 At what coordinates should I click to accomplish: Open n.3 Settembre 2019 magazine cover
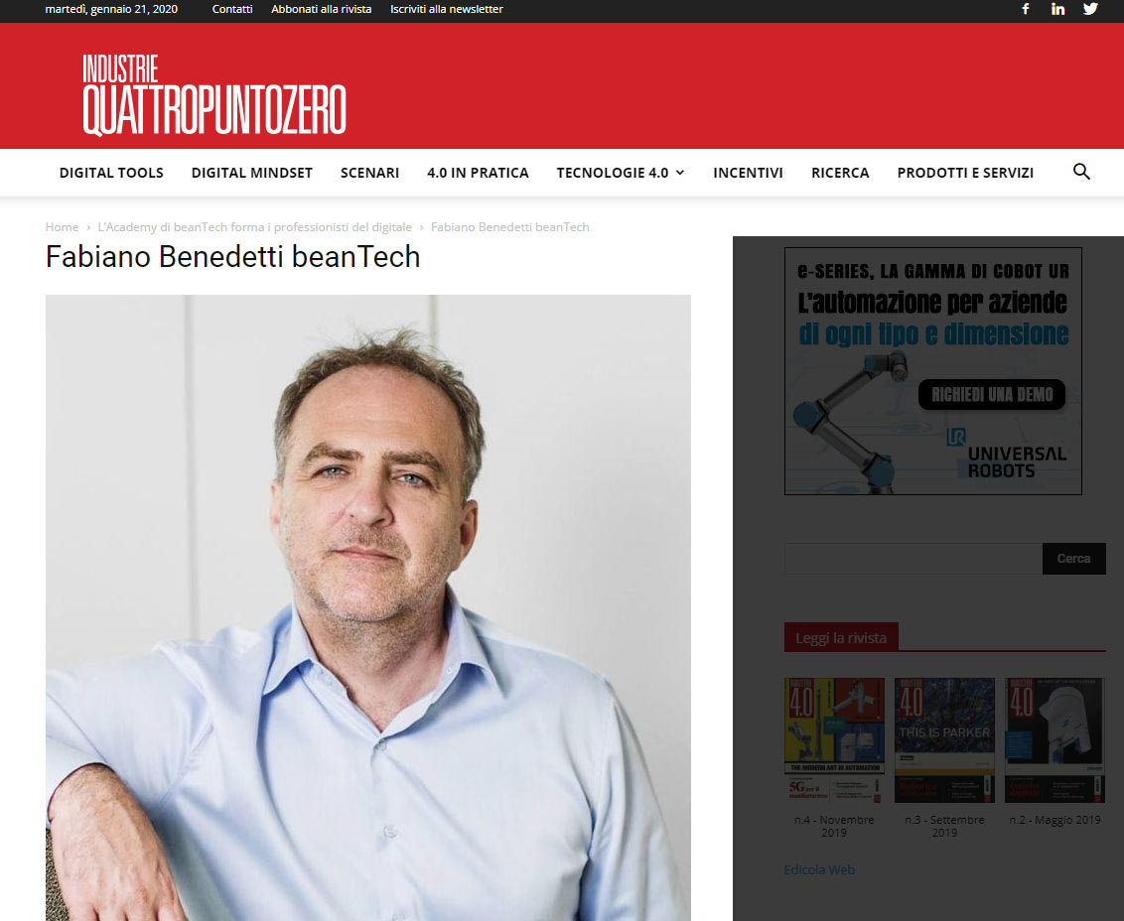(x=944, y=739)
